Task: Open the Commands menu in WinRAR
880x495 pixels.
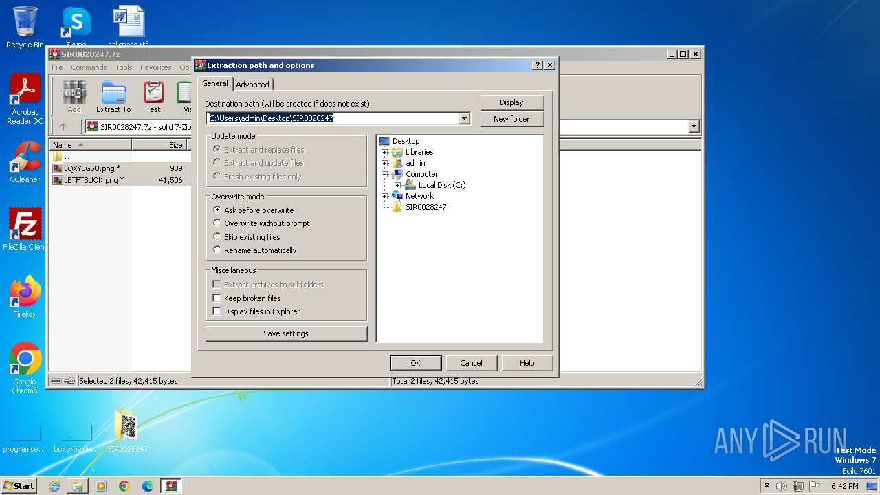Action: coord(89,67)
